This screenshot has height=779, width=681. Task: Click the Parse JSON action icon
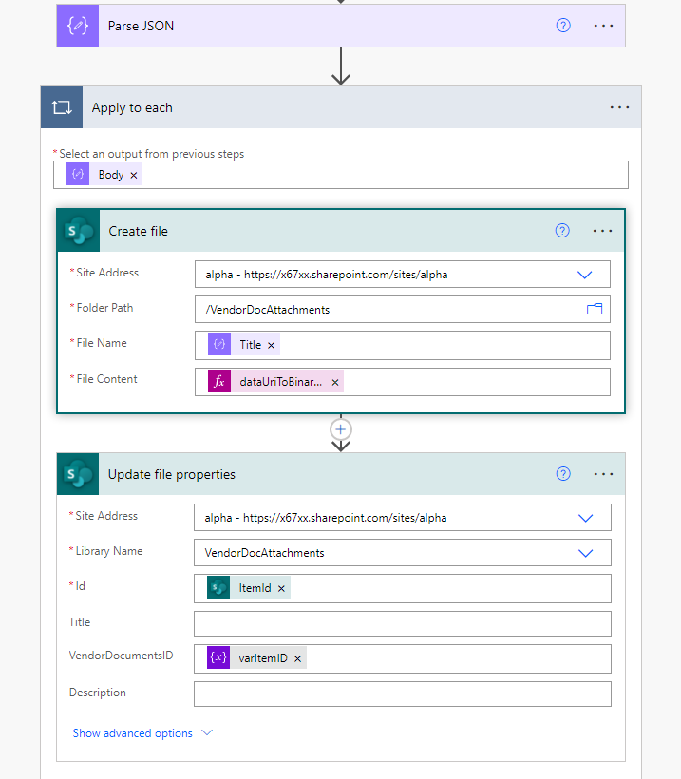[x=77, y=26]
